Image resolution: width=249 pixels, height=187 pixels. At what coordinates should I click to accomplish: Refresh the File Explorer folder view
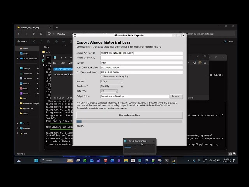(41, 34)
